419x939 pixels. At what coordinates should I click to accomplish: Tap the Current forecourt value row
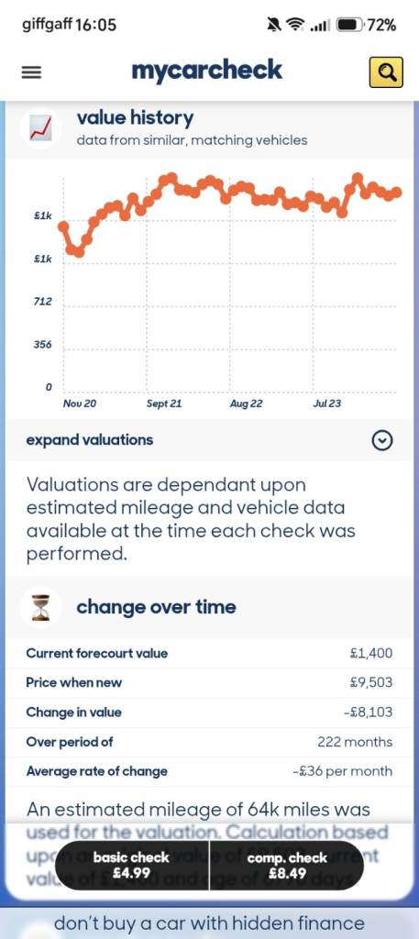click(209, 653)
